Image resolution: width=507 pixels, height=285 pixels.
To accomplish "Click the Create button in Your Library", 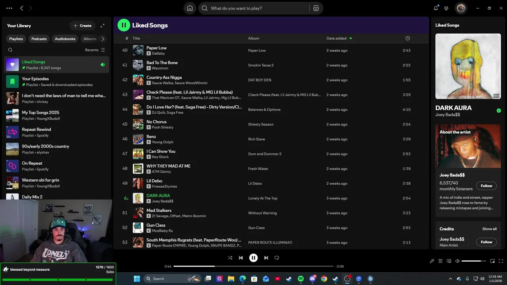I will [82, 26].
